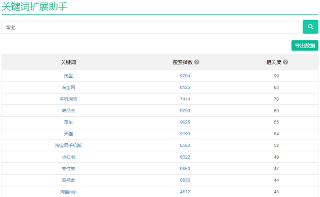Viewport: 320px width, 197px height.
Task: Click relevance value 70
Action: coord(276,99)
